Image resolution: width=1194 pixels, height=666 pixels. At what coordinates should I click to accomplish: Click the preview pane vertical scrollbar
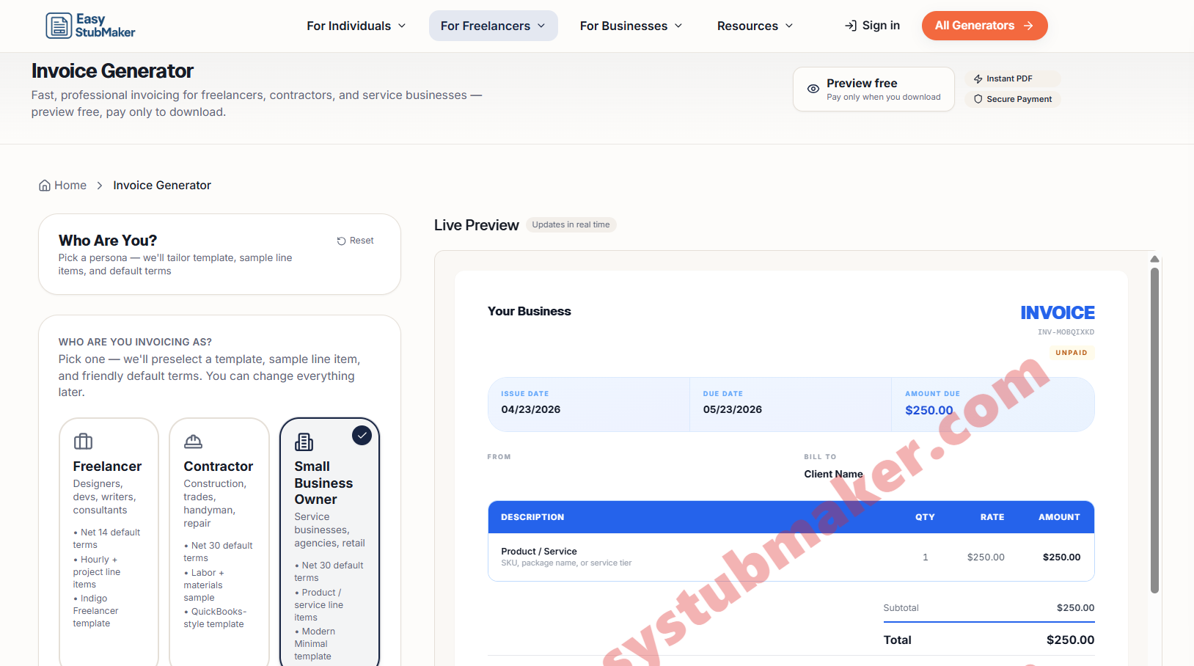[1154, 430]
